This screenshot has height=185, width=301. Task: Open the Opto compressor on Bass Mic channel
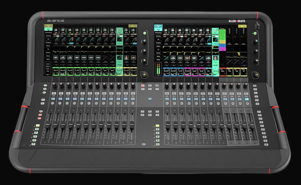[x=126, y=58]
